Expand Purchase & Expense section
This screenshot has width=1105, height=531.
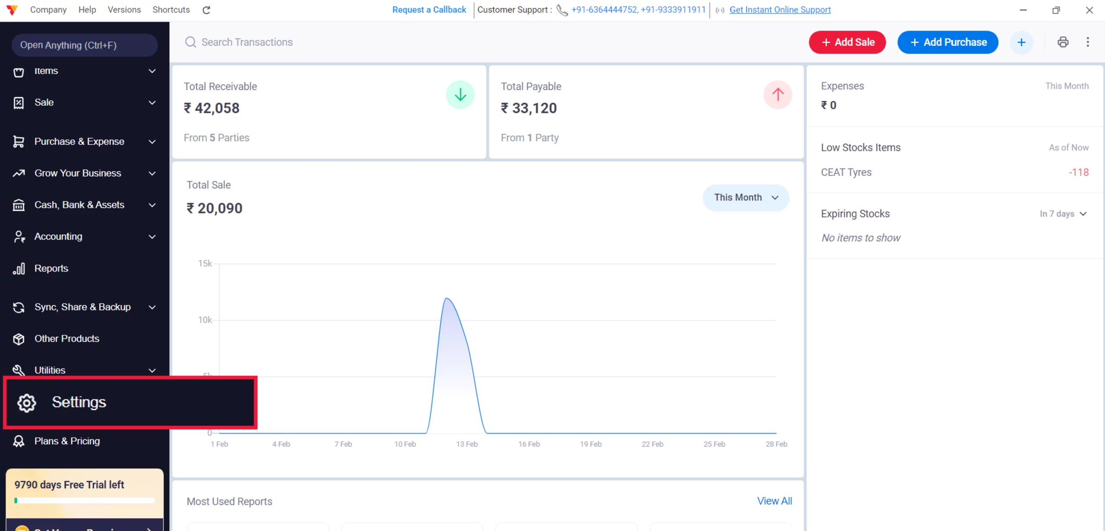click(152, 142)
